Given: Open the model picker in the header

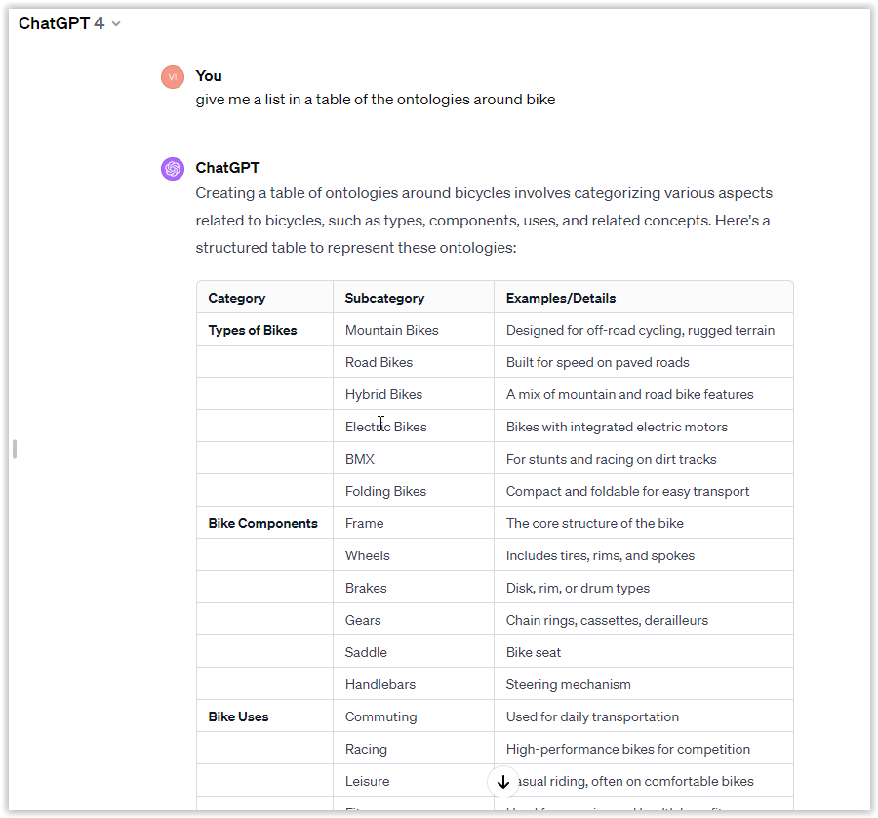Looking at the screenshot, I should point(69,23).
